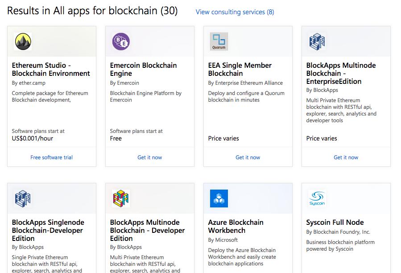The width and height of the screenshot is (401, 273).
Task: Click Get it now under BlockApps EnterpriseEdition
Action: coord(346,157)
